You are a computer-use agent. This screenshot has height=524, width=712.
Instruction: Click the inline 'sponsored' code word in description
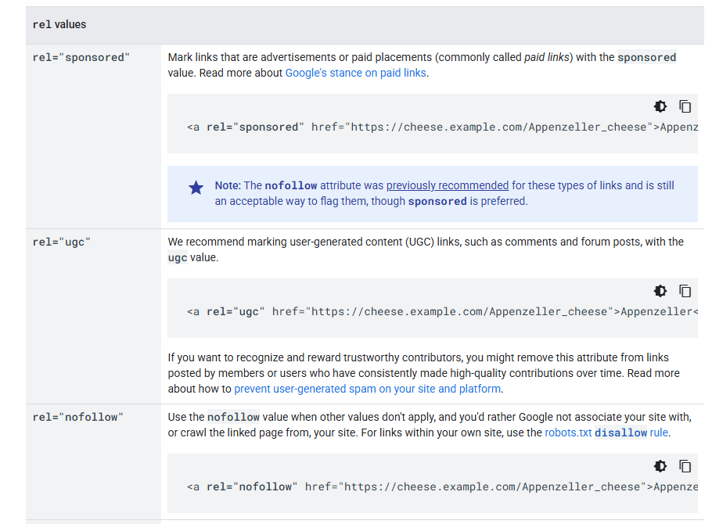(646, 58)
